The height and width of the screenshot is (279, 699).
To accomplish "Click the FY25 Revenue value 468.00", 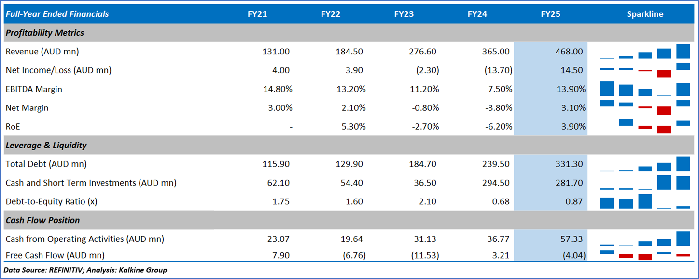I will click(570, 52).
